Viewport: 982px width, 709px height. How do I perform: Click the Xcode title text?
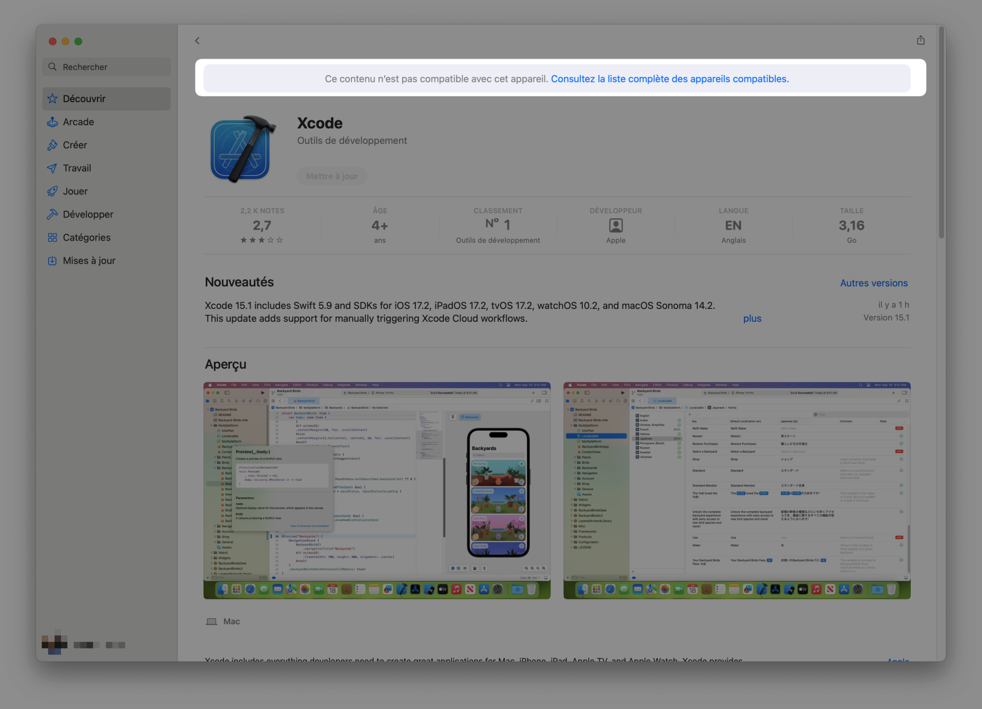[320, 123]
